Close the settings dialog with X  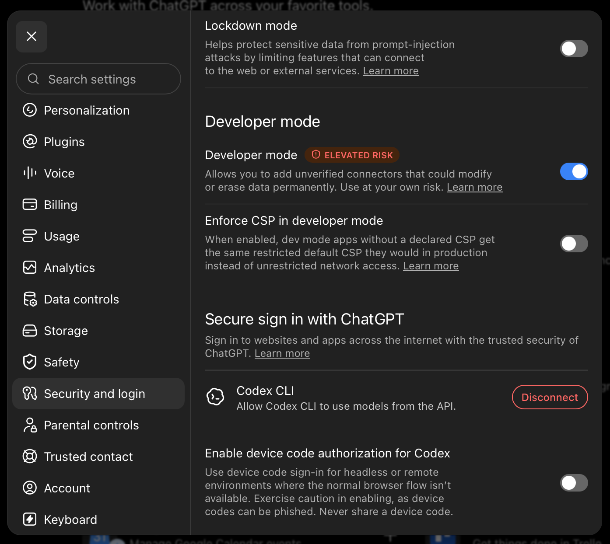[32, 37]
